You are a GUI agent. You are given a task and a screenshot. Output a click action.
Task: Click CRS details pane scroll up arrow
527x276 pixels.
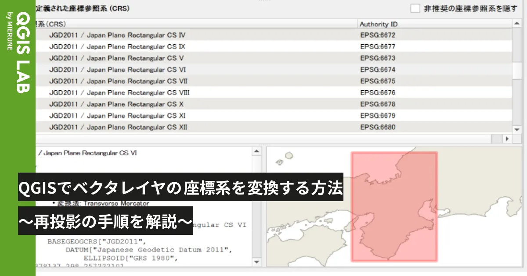(257, 151)
